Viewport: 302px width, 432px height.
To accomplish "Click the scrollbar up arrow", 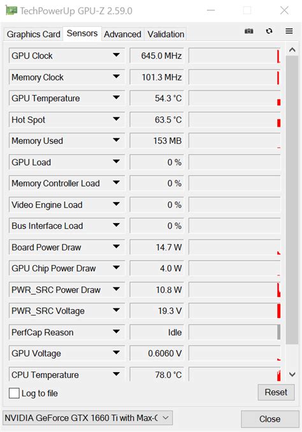I will tap(292, 50).
